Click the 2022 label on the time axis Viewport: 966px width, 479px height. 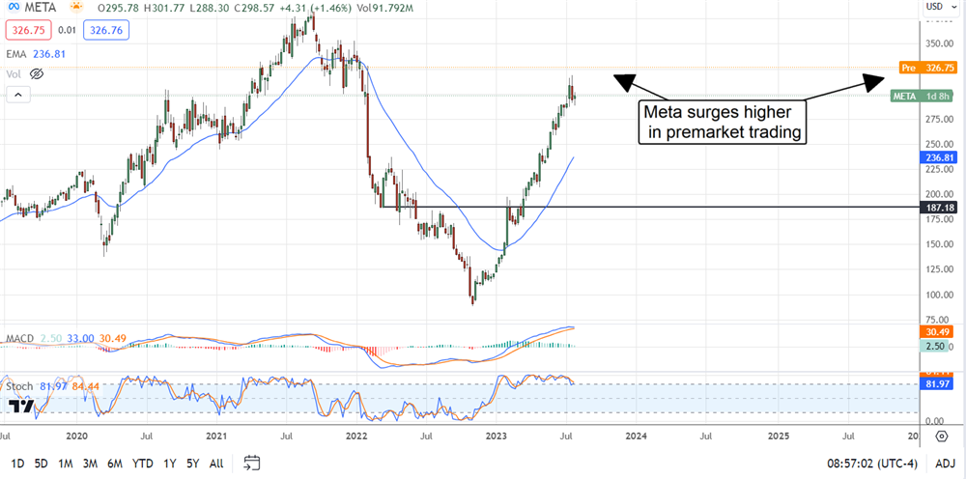[x=356, y=436]
